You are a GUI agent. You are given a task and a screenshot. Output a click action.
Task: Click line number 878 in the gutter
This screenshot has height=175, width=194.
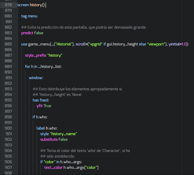9,5
